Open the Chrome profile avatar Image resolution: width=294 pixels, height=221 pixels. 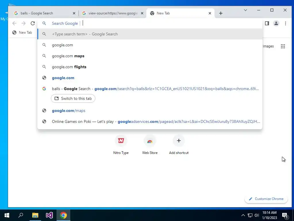(276, 23)
